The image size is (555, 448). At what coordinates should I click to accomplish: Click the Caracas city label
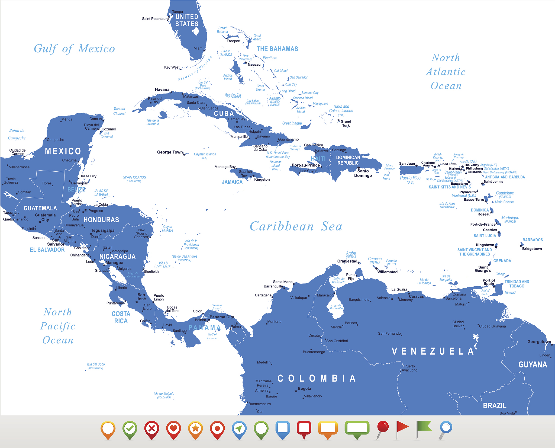tap(416, 296)
